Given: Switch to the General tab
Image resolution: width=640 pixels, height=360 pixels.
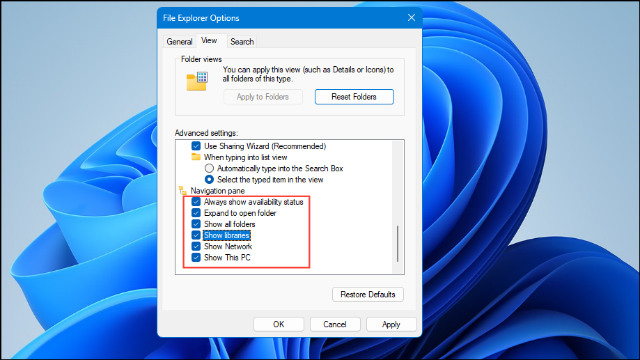Looking at the screenshot, I should (x=179, y=42).
